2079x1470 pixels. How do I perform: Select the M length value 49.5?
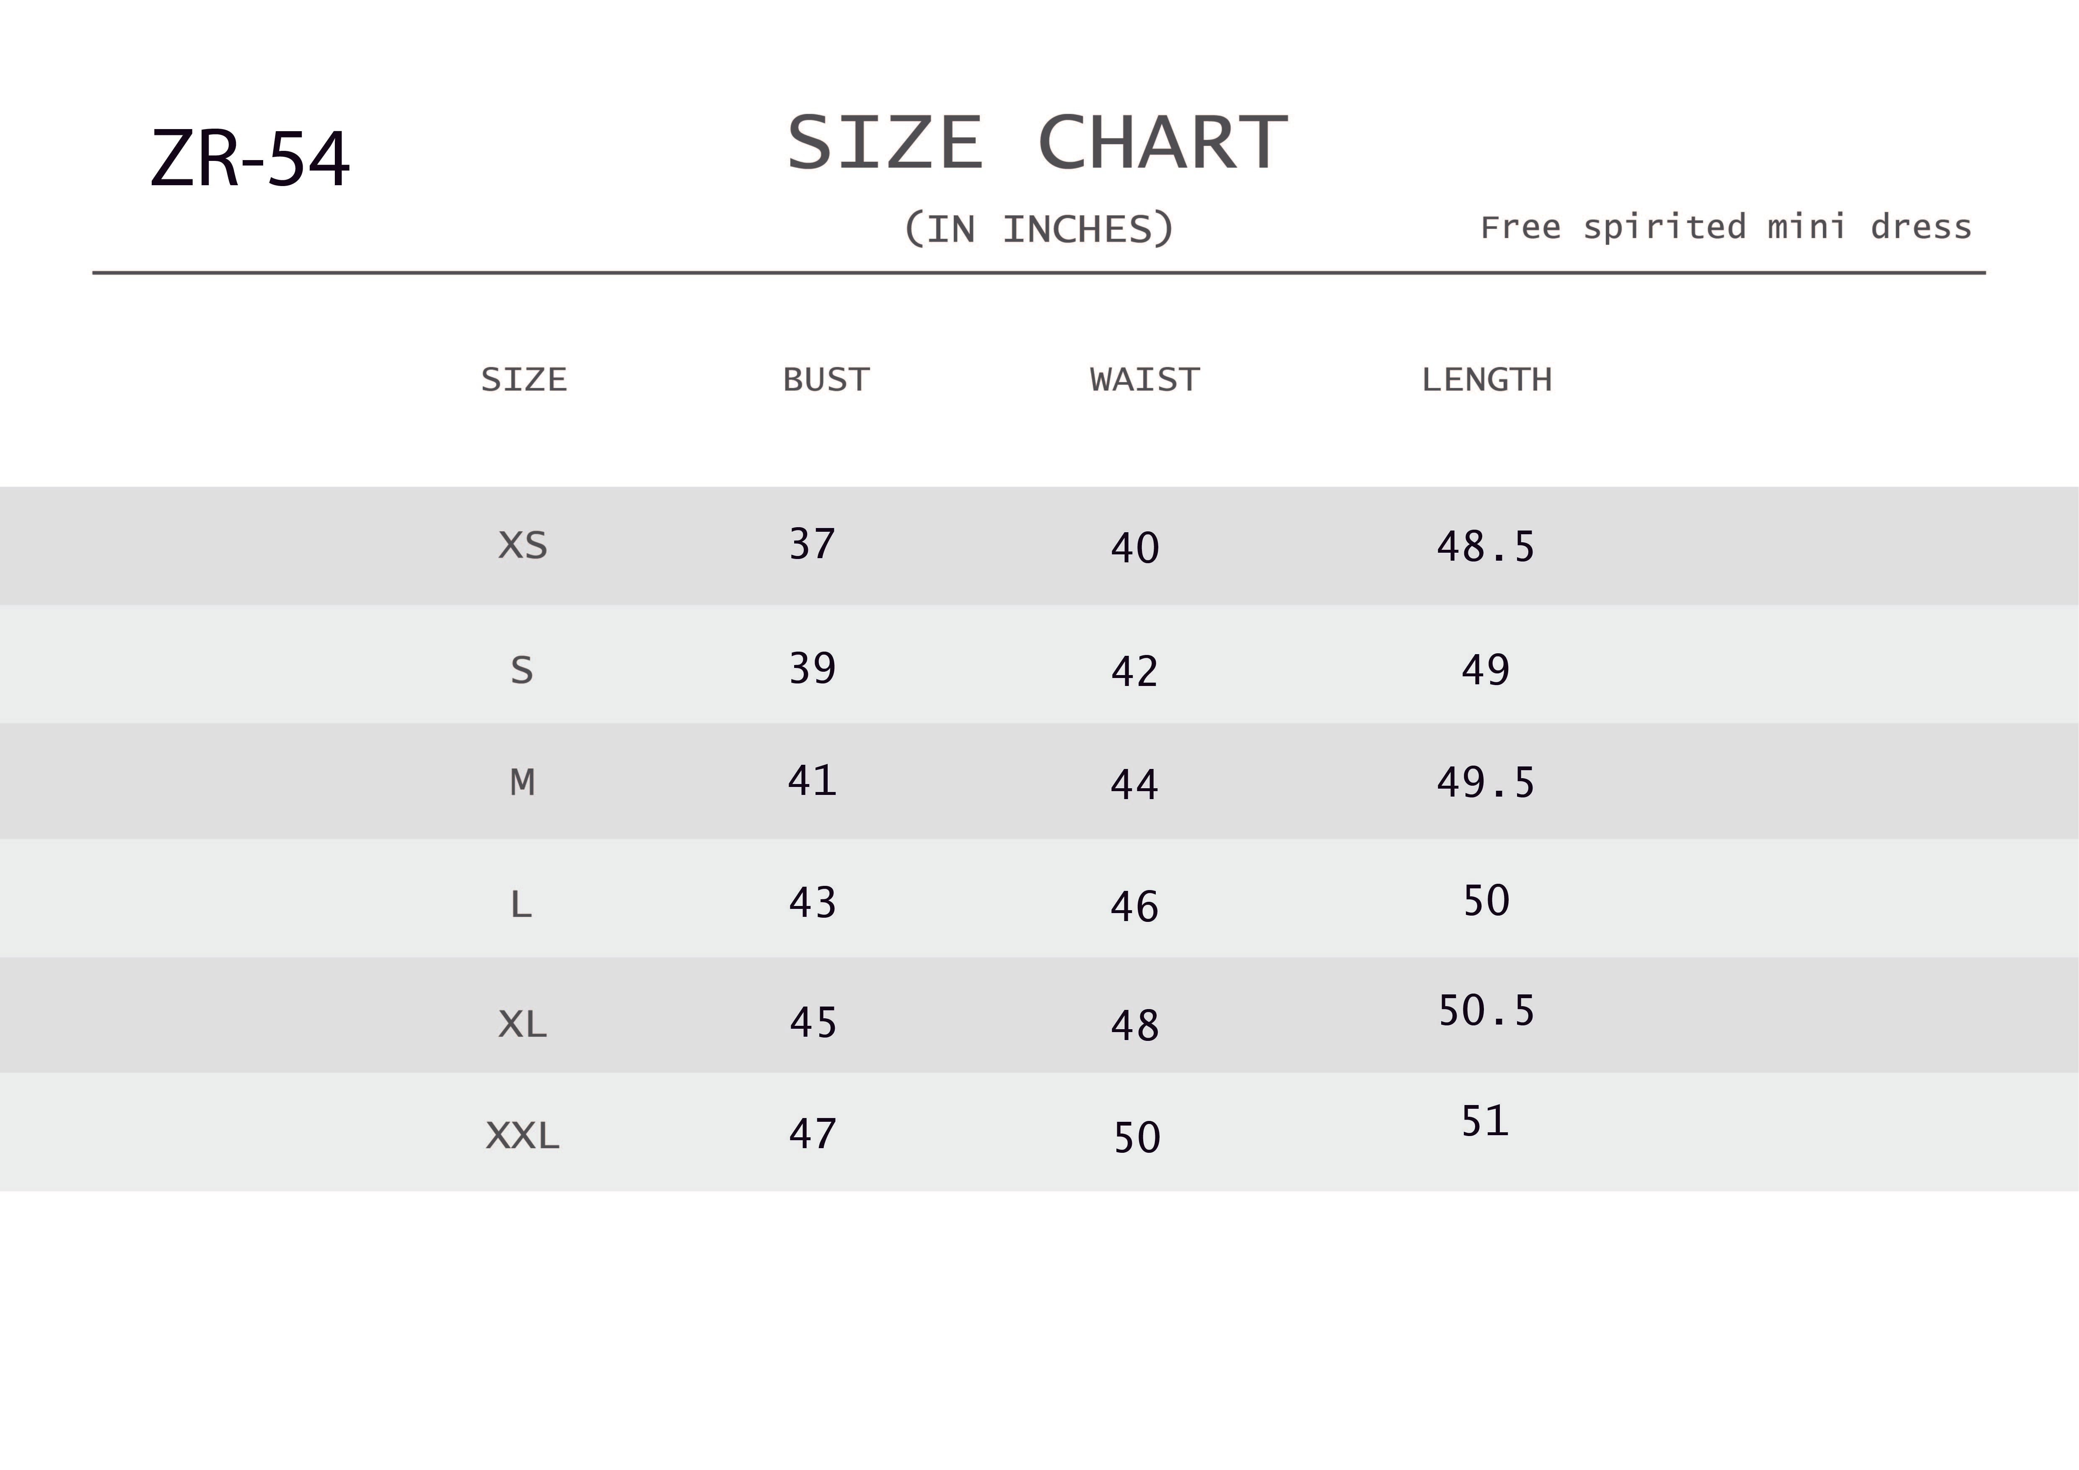tap(1486, 782)
